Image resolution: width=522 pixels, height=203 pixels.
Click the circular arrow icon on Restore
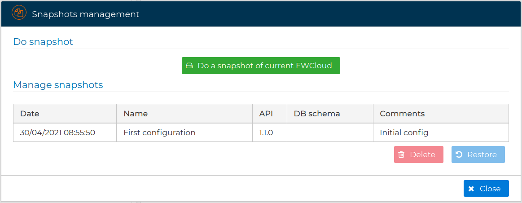click(x=459, y=154)
